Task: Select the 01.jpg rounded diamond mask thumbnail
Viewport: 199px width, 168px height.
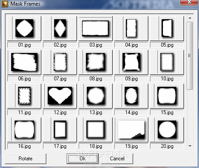Action: (24, 28)
